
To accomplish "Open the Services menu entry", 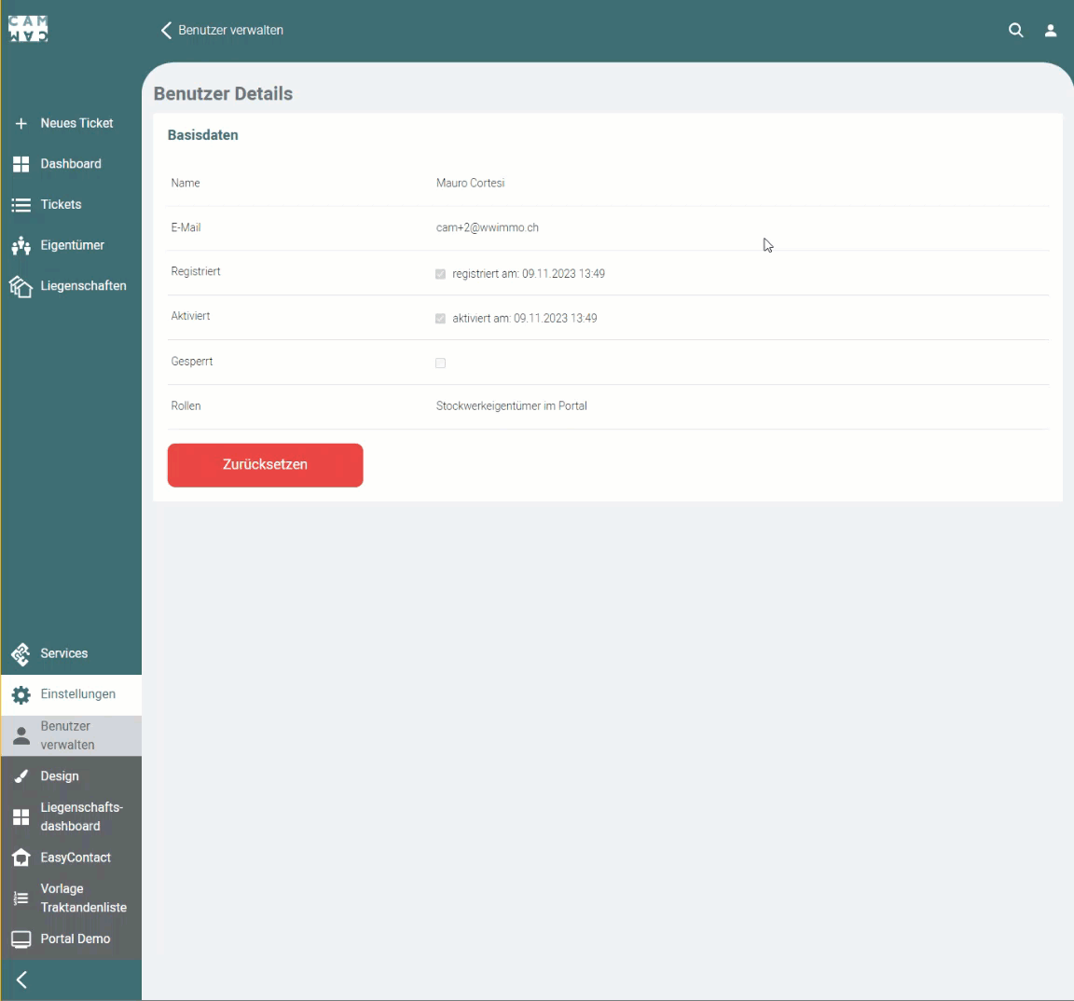I will tap(71, 654).
